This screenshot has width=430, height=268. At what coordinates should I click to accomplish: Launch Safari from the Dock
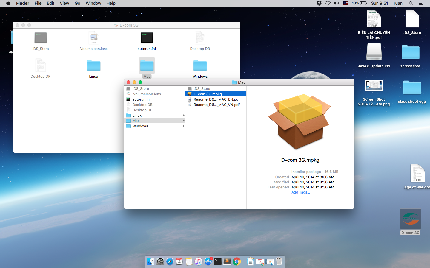(170, 261)
